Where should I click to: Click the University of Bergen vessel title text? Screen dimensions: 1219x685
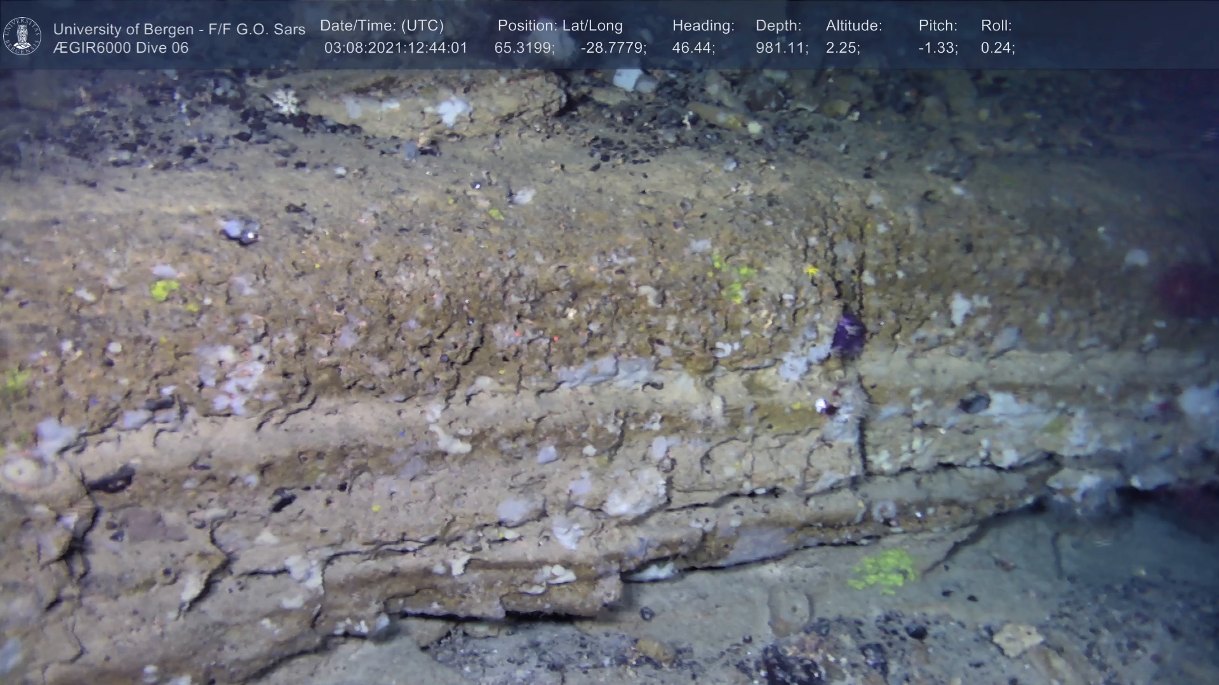(179, 29)
